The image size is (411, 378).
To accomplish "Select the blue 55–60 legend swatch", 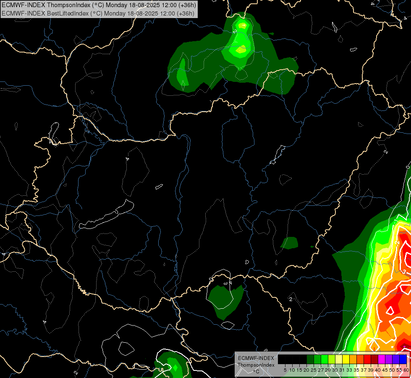I will tap(403, 359).
